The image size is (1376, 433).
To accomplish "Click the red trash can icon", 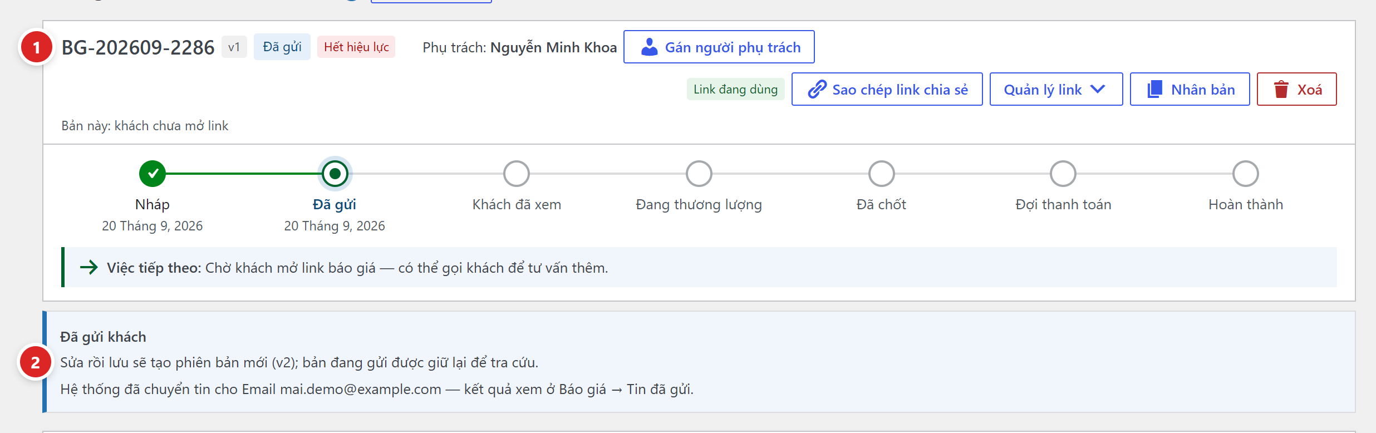I will pyautogui.click(x=1281, y=90).
